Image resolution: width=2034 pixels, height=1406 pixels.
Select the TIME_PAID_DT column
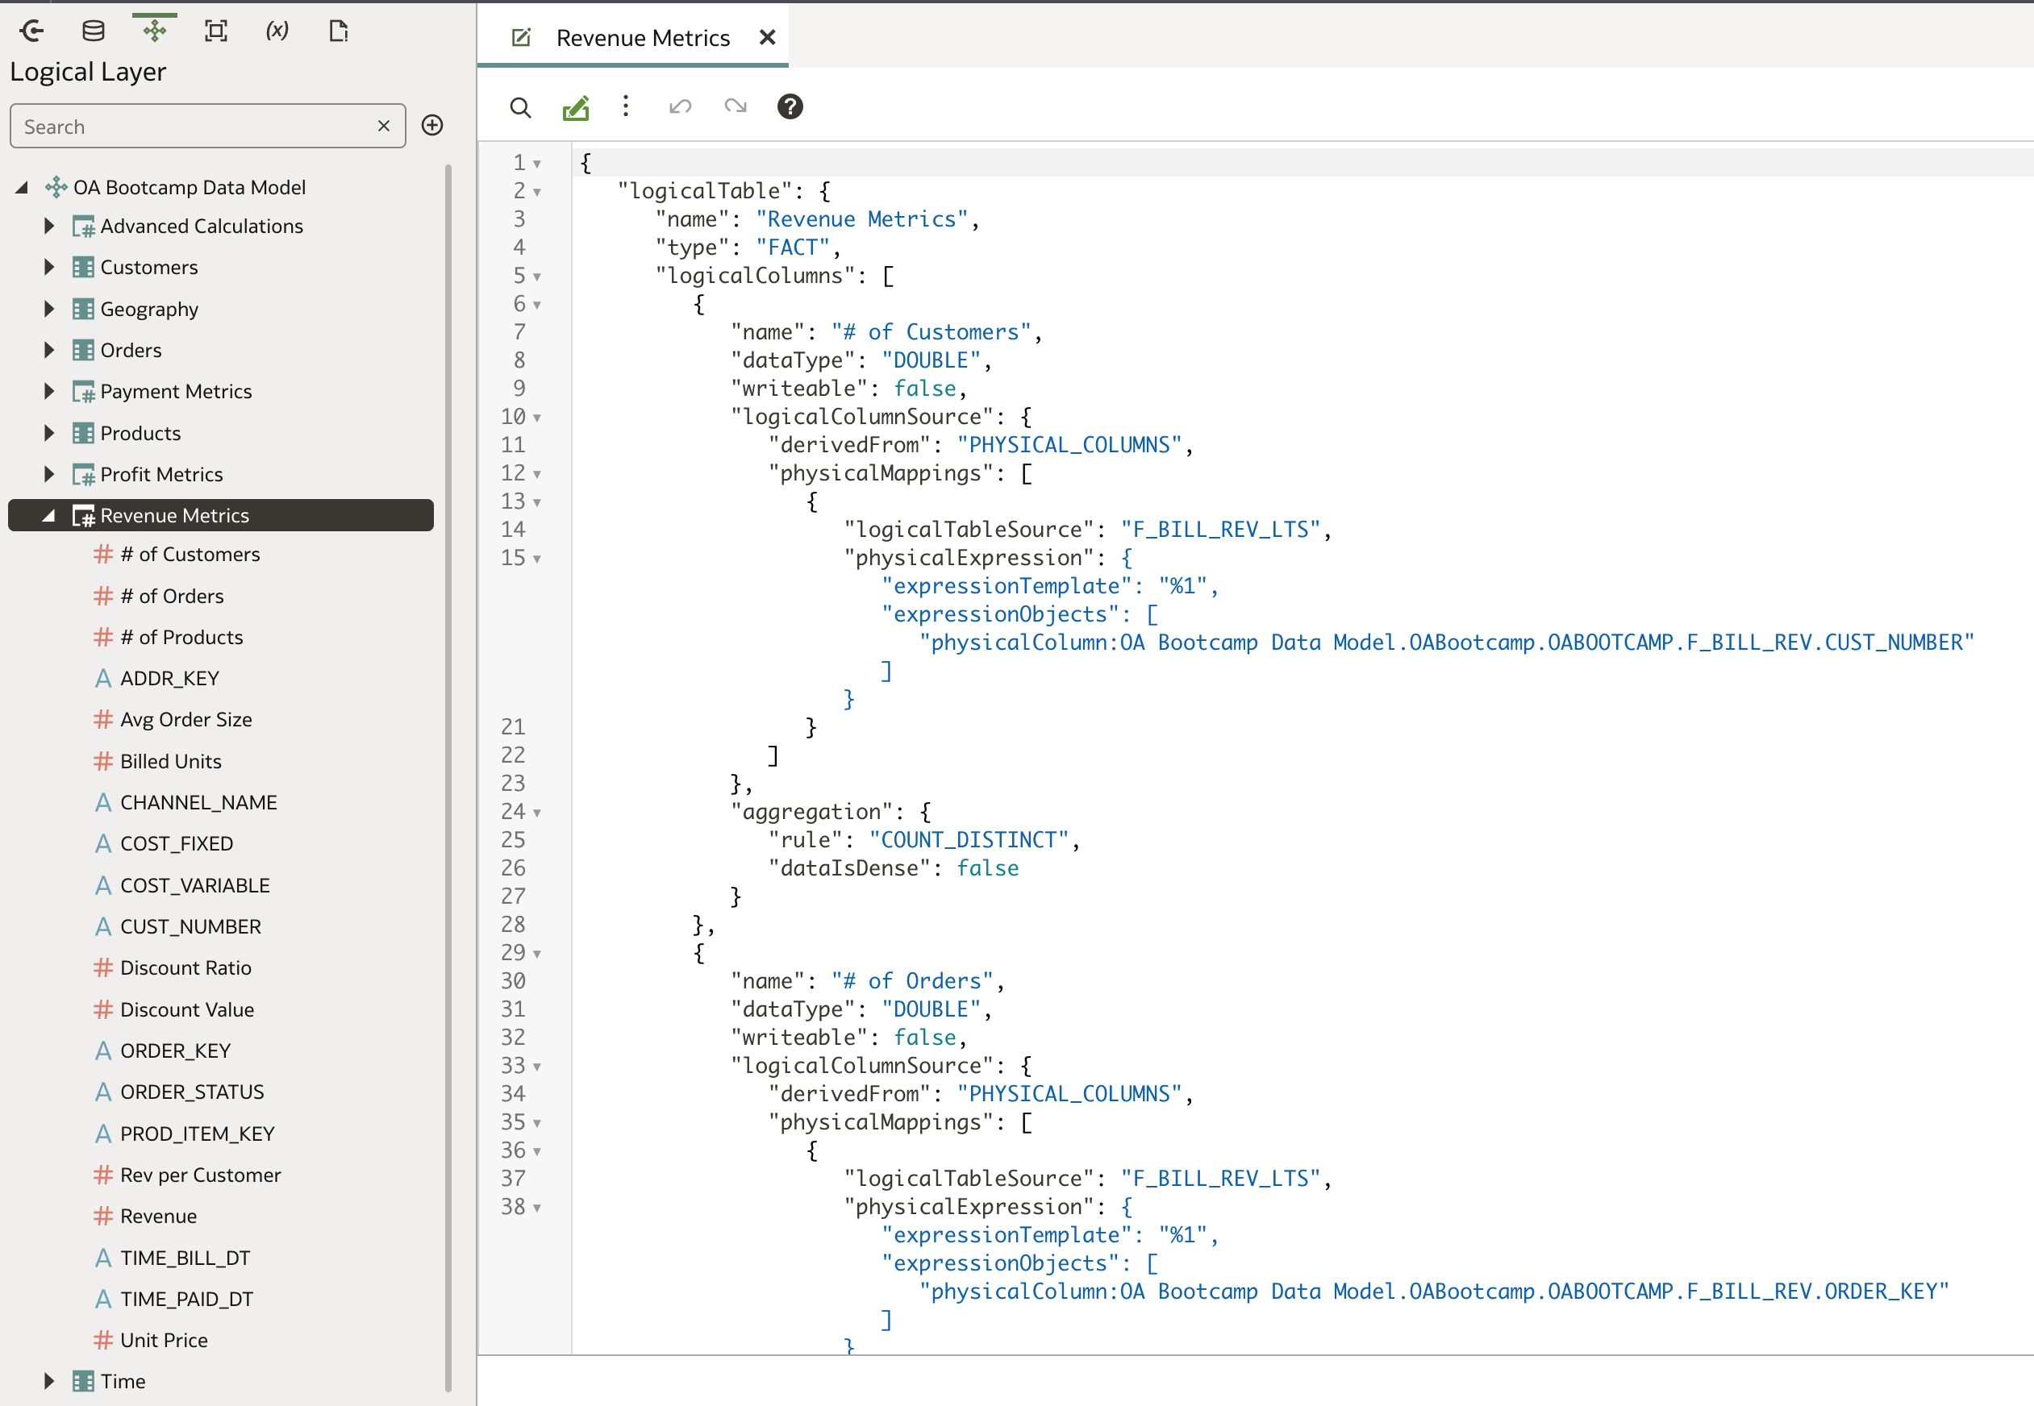click(187, 1299)
